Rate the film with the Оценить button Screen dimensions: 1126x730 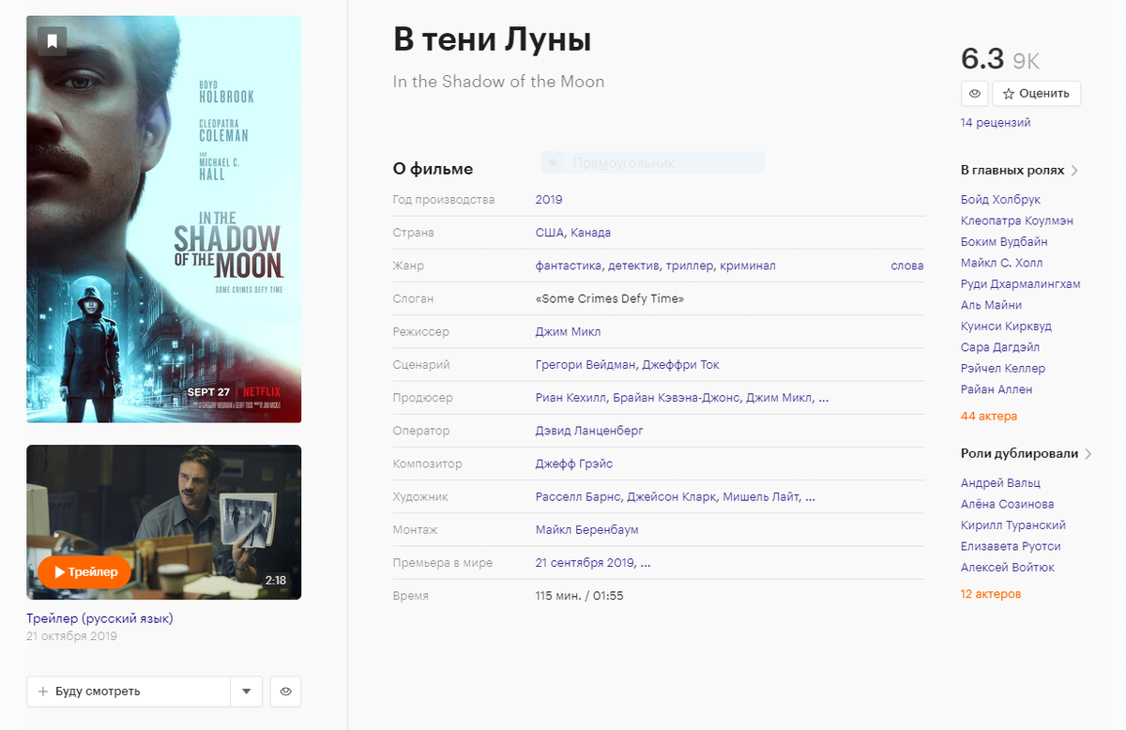tap(1037, 94)
